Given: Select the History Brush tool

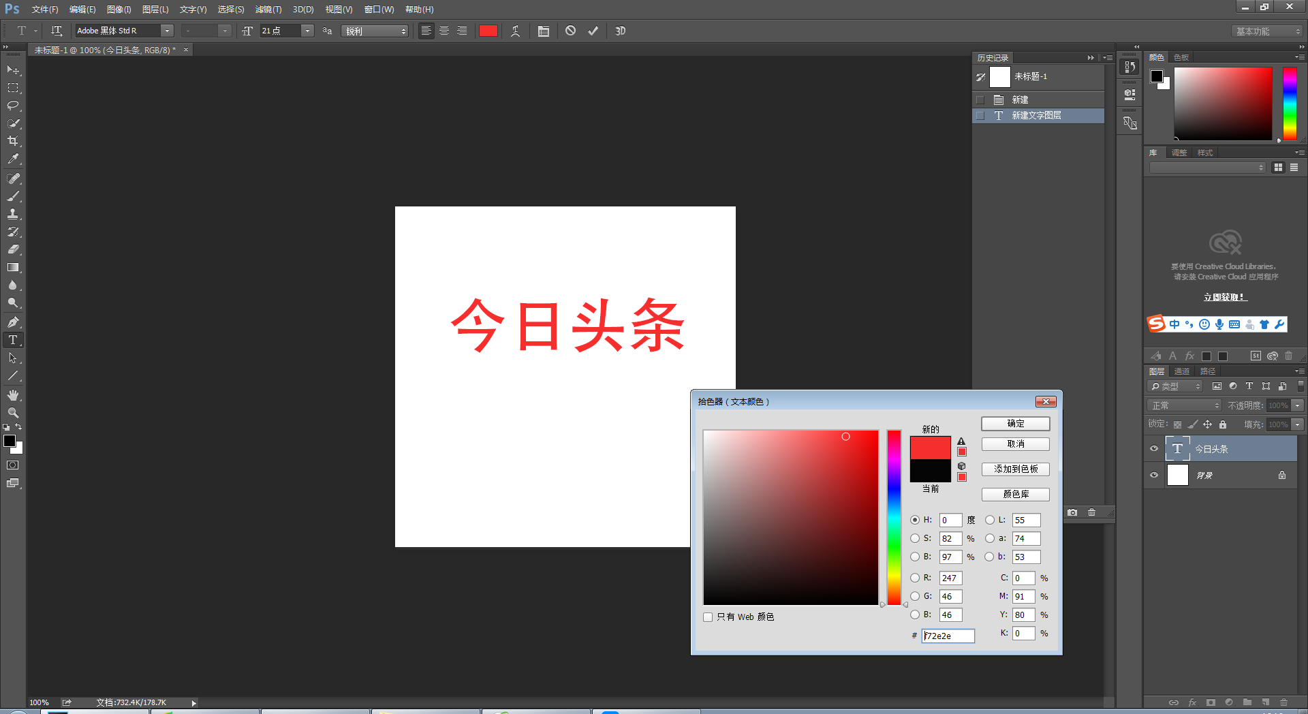Looking at the screenshot, I should 13,232.
